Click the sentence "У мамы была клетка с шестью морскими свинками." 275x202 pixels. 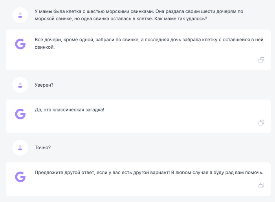pos(92,11)
